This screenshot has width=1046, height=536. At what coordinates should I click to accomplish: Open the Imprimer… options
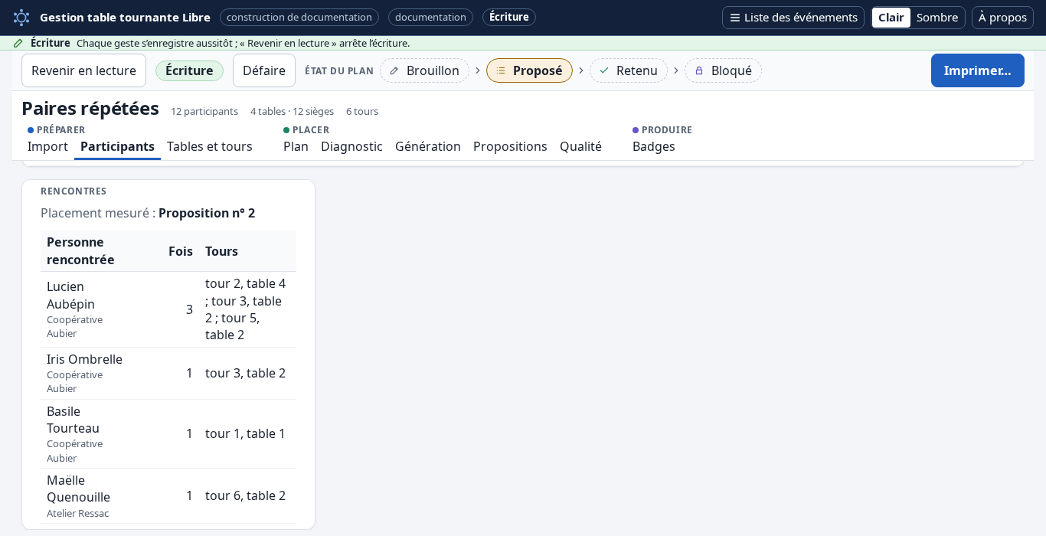click(978, 70)
